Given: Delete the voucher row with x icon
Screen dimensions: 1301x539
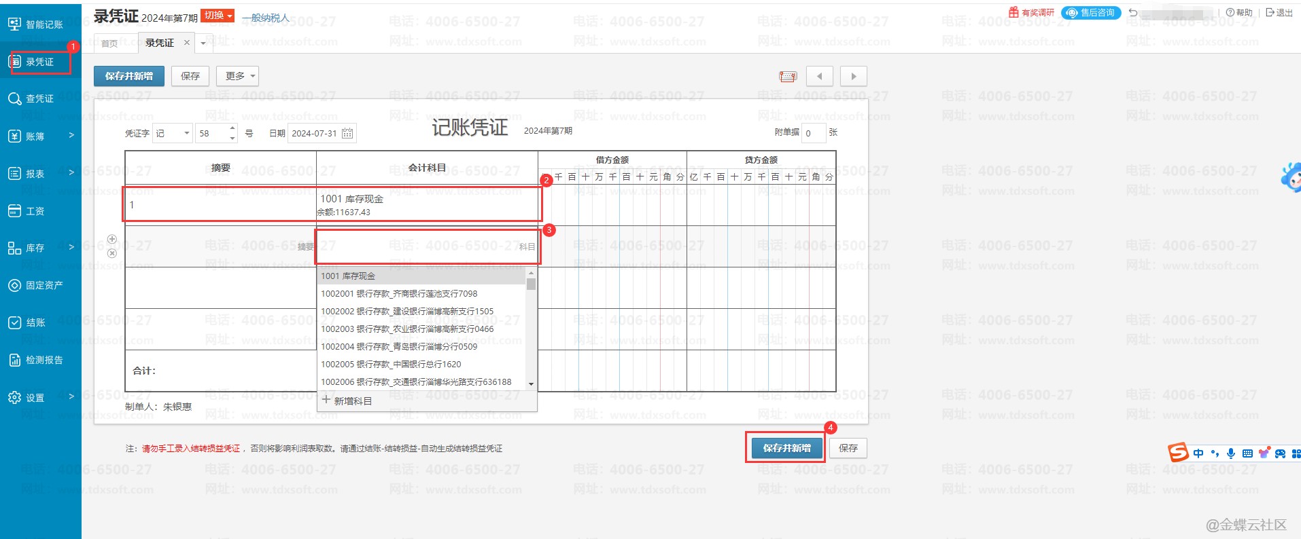Looking at the screenshot, I should tap(112, 253).
